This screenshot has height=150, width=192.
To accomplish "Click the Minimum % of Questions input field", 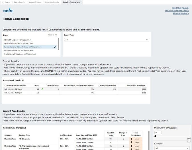I will pos(158,133).
